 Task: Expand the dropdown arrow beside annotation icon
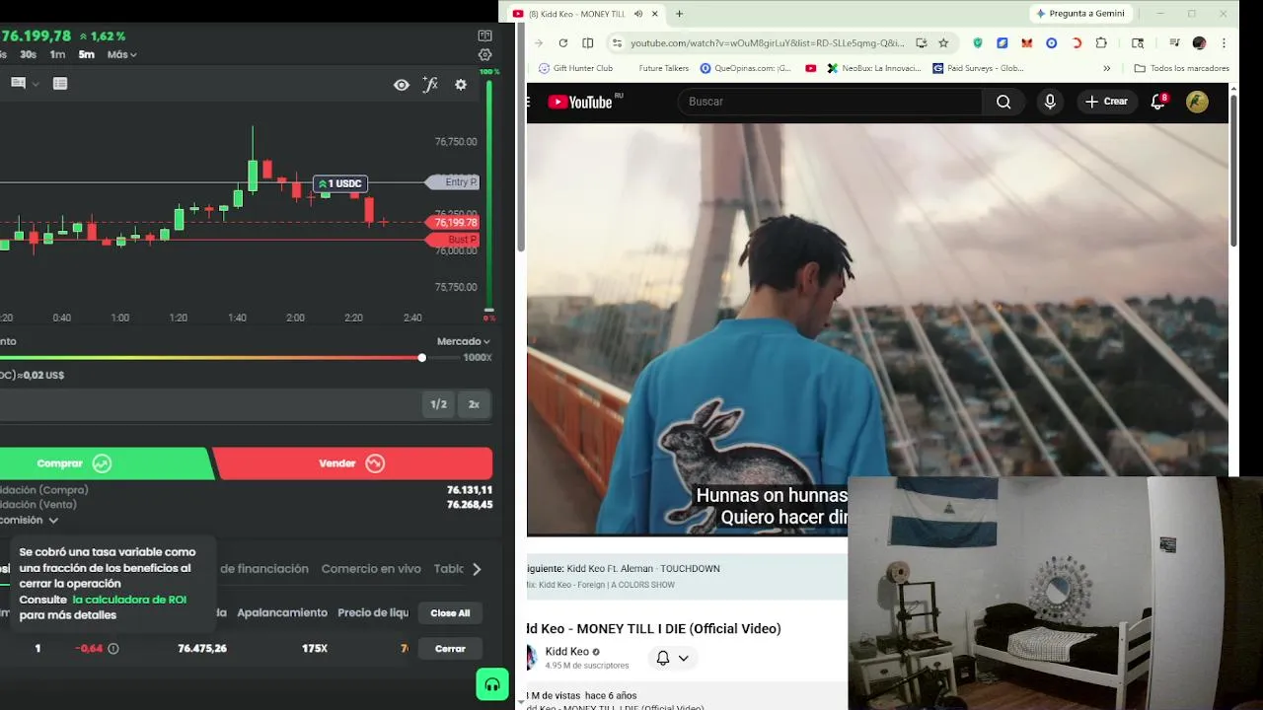coord(37,84)
